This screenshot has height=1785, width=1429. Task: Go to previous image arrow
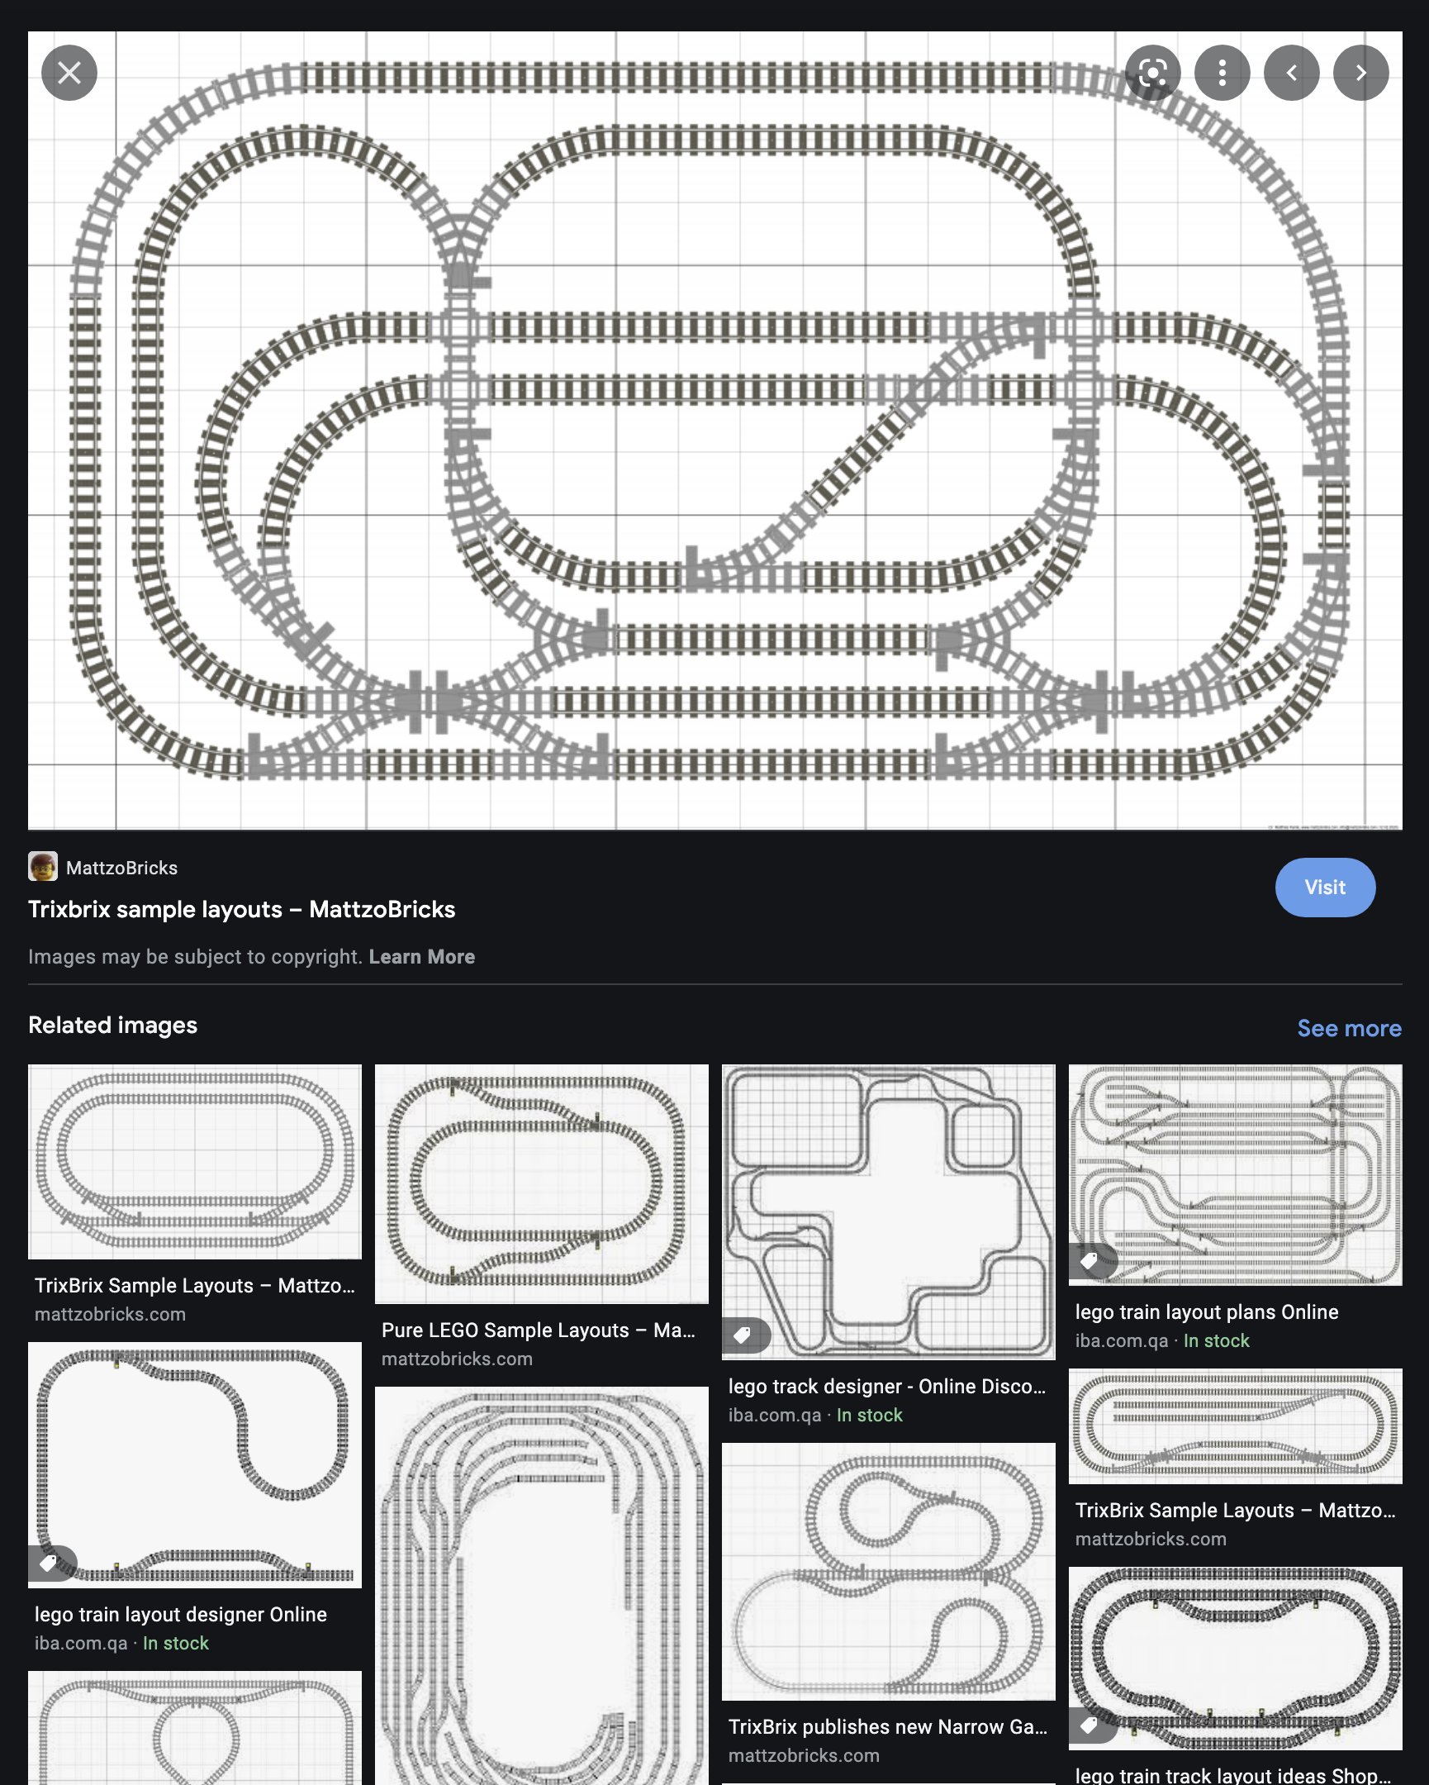pos(1292,73)
